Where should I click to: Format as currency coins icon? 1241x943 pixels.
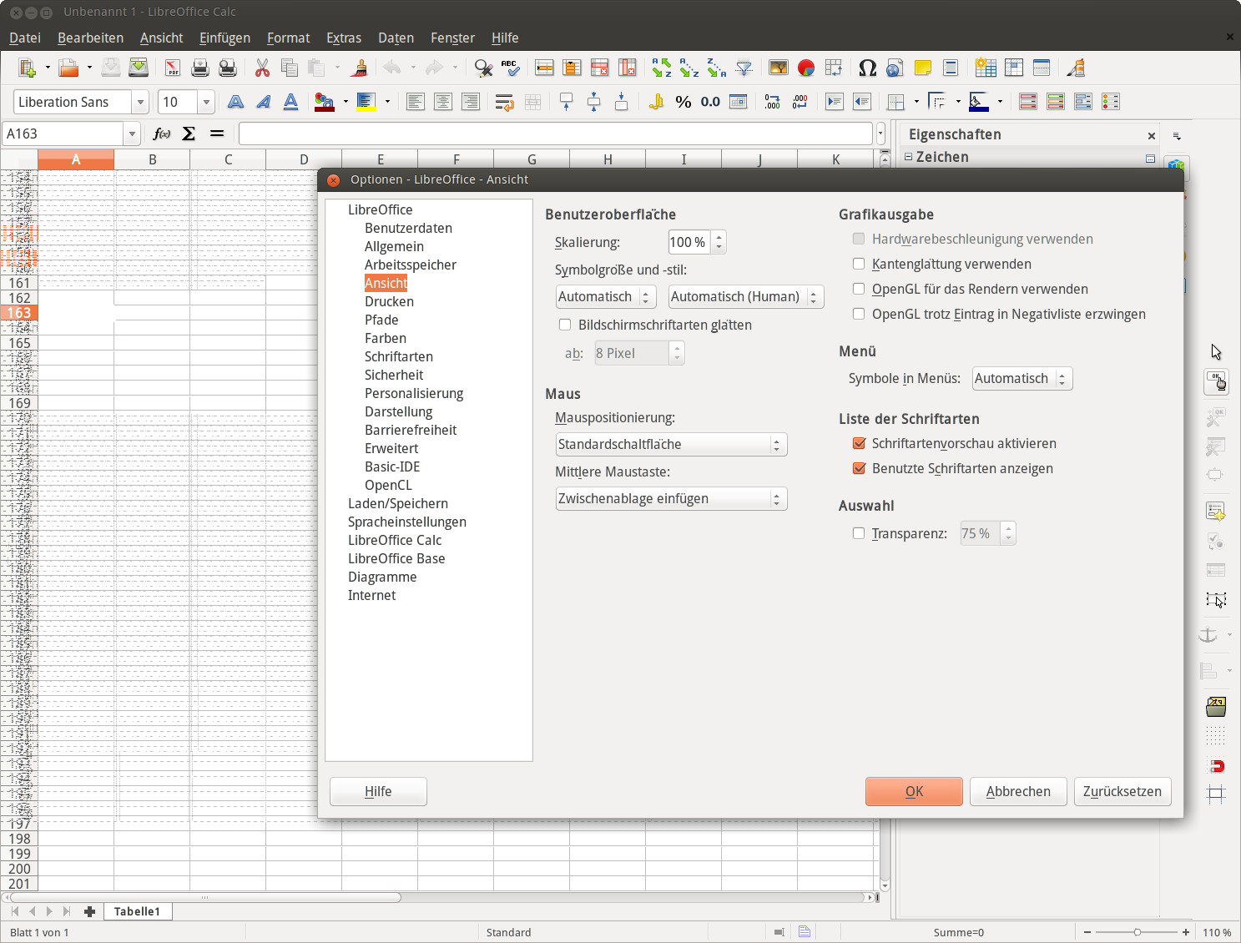[x=656, y=102]
